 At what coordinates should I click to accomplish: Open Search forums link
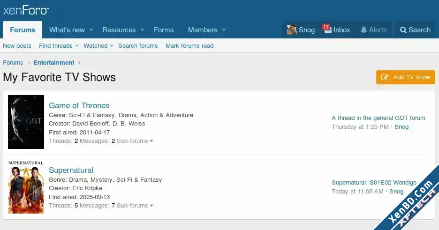(x=138, y=46)
